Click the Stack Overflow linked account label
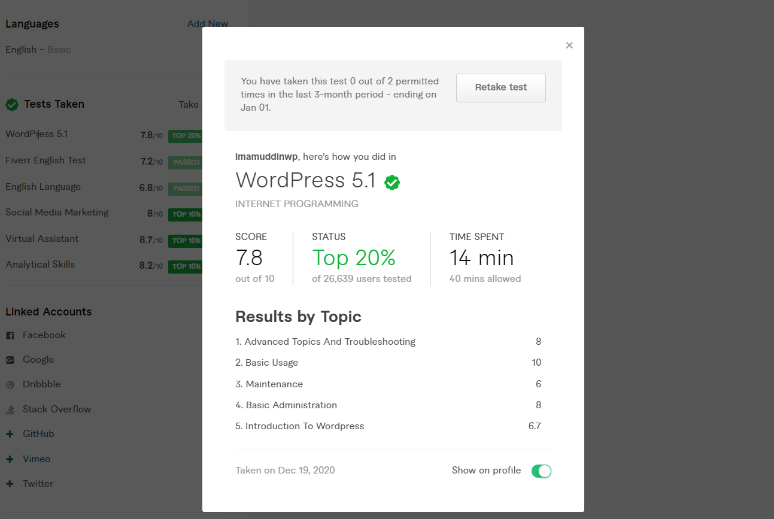Viewport: 774px width, 519px height. 57,409
